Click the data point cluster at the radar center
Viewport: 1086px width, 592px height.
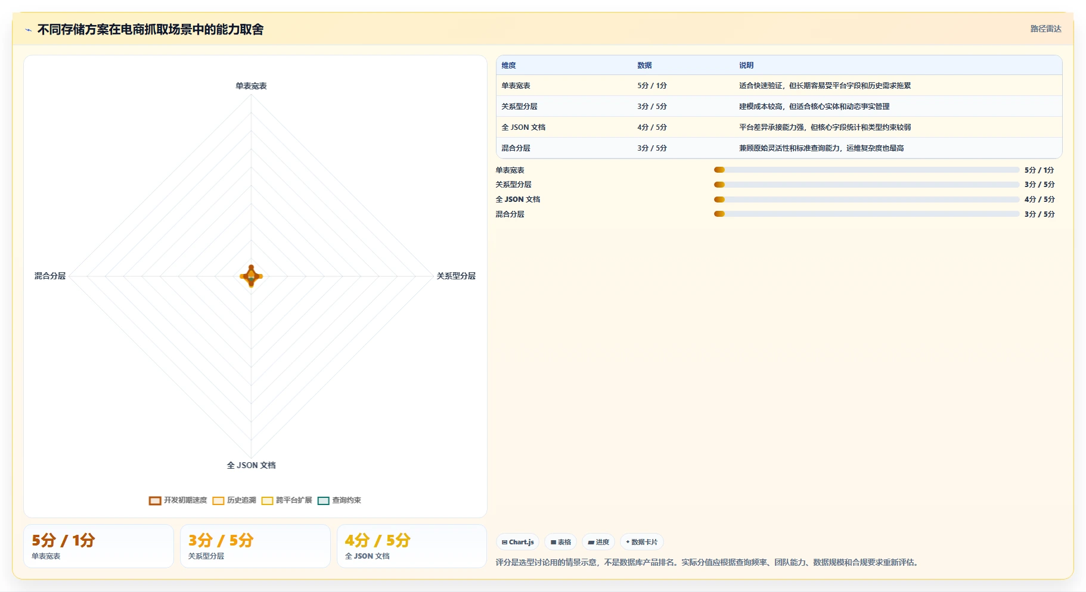click(x=251, y=276)
